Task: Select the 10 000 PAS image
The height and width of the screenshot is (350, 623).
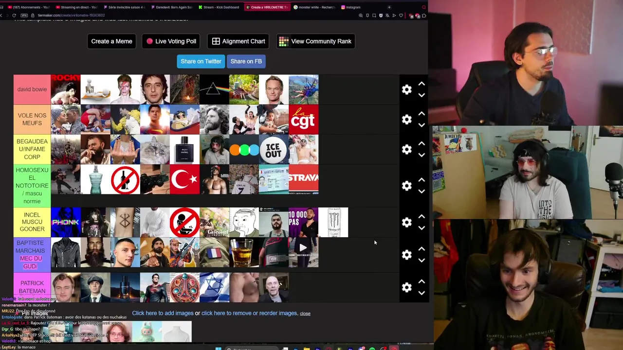Action: coord(303,222)
